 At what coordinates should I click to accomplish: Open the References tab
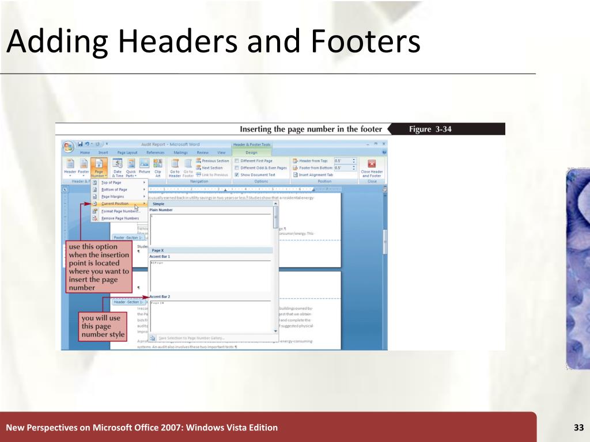(156, 153)
